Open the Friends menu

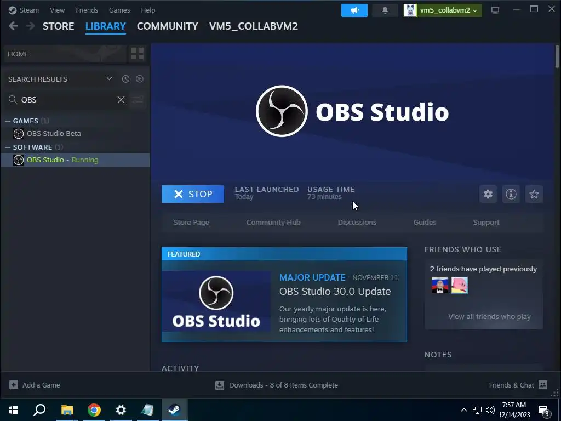point(87,10)
